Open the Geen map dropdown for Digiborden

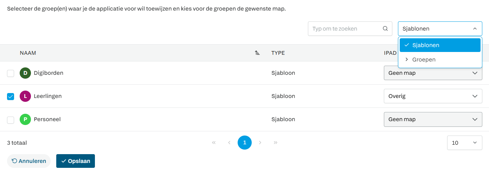tap(433, 73)
